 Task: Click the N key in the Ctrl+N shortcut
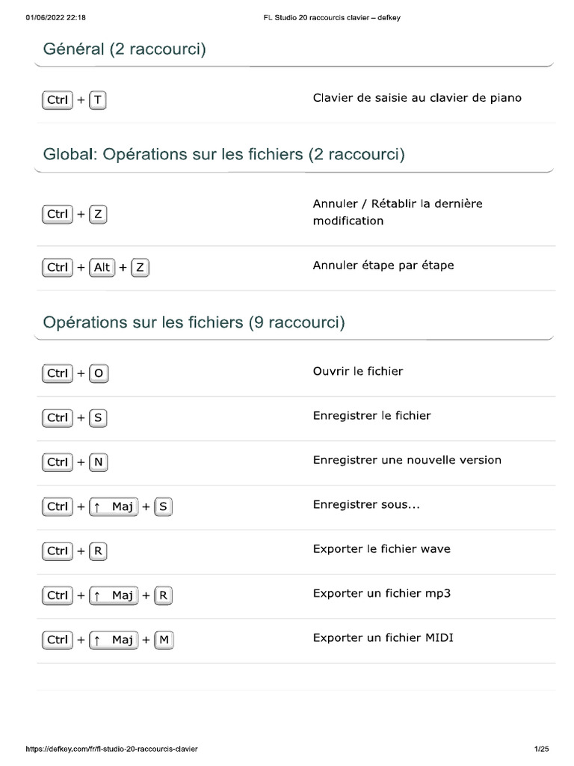[x=99, y=462]
